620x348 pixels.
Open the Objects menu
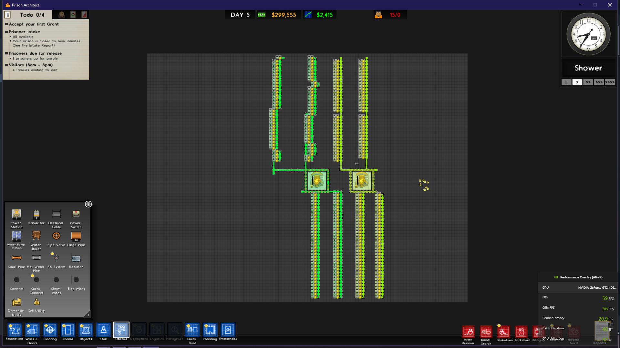pos(86,332)
